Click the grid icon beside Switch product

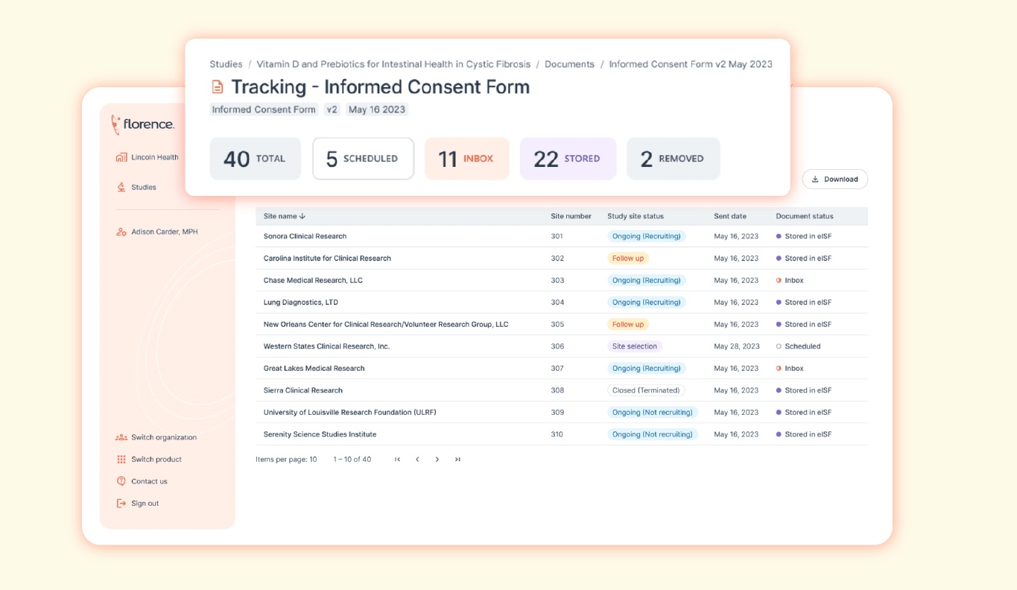click(x=121, y=460)
